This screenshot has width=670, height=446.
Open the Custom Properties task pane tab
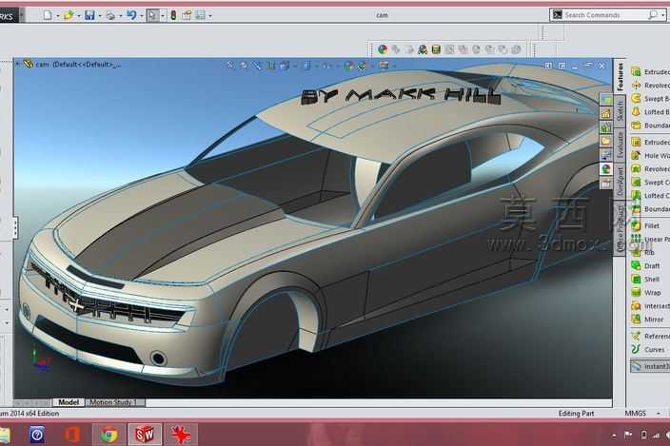tap(606, 184)
